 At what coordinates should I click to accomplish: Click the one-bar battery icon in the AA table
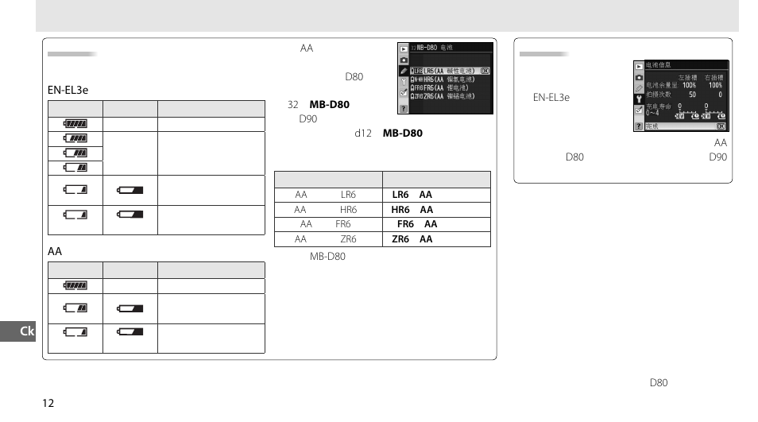pos(75,332)
